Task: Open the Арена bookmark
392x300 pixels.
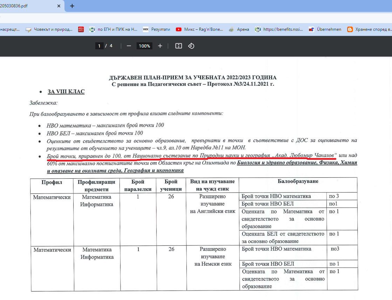Action: [239, 29]
